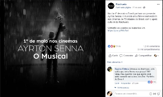
Task: Expand the 14 Respostas replies
Action: point(122,88)
